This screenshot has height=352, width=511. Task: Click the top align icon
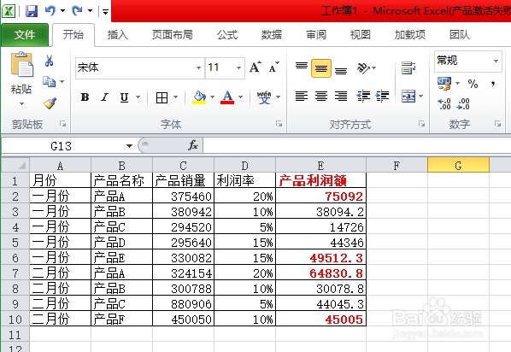(x=302, y=67)
